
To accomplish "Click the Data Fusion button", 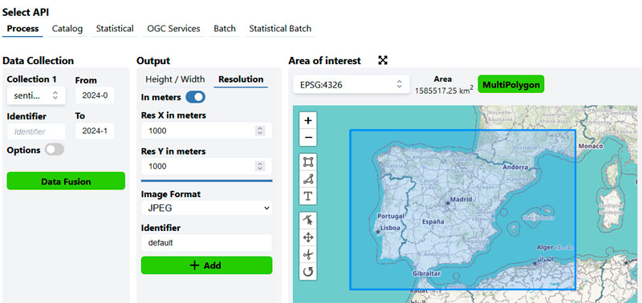I will 66,181.
